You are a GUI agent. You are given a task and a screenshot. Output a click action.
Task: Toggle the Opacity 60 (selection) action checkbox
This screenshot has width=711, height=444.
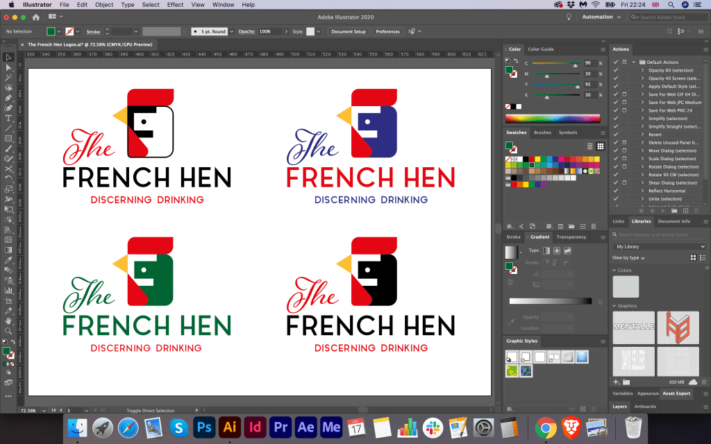coord(615,70)
